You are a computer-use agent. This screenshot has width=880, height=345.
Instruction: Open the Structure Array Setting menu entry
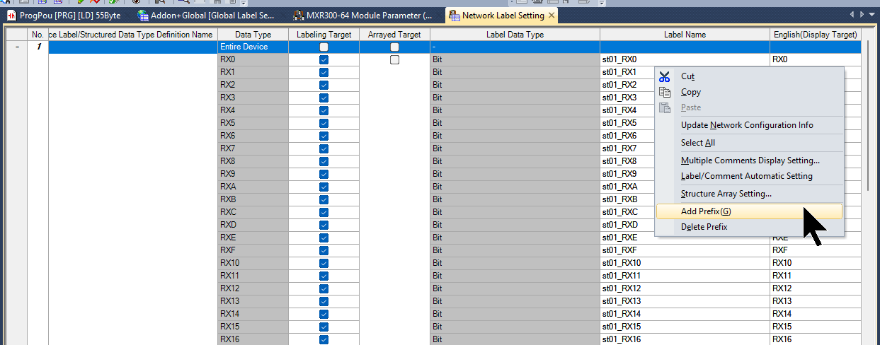click(x=726, y=194)
